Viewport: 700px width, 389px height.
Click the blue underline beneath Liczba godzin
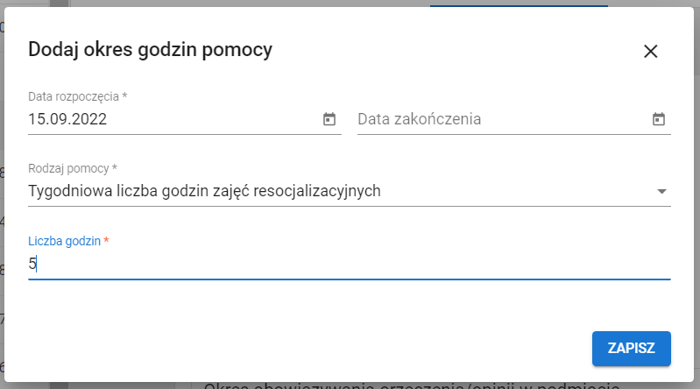(350, 279)
